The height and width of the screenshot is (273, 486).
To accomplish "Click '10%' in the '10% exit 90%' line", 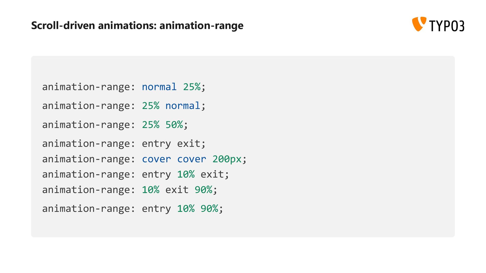I will point(151,190).
